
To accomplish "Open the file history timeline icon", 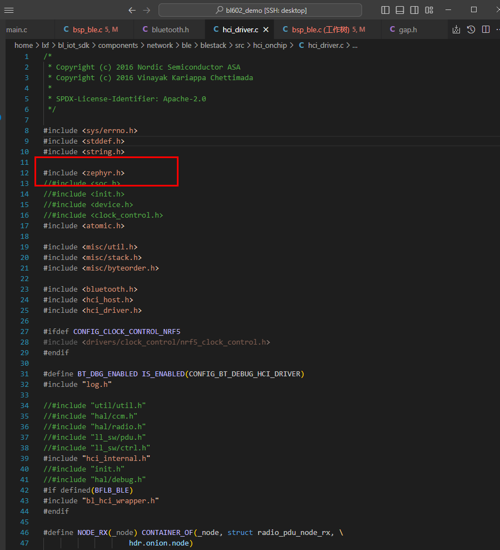I will [471, 30].
